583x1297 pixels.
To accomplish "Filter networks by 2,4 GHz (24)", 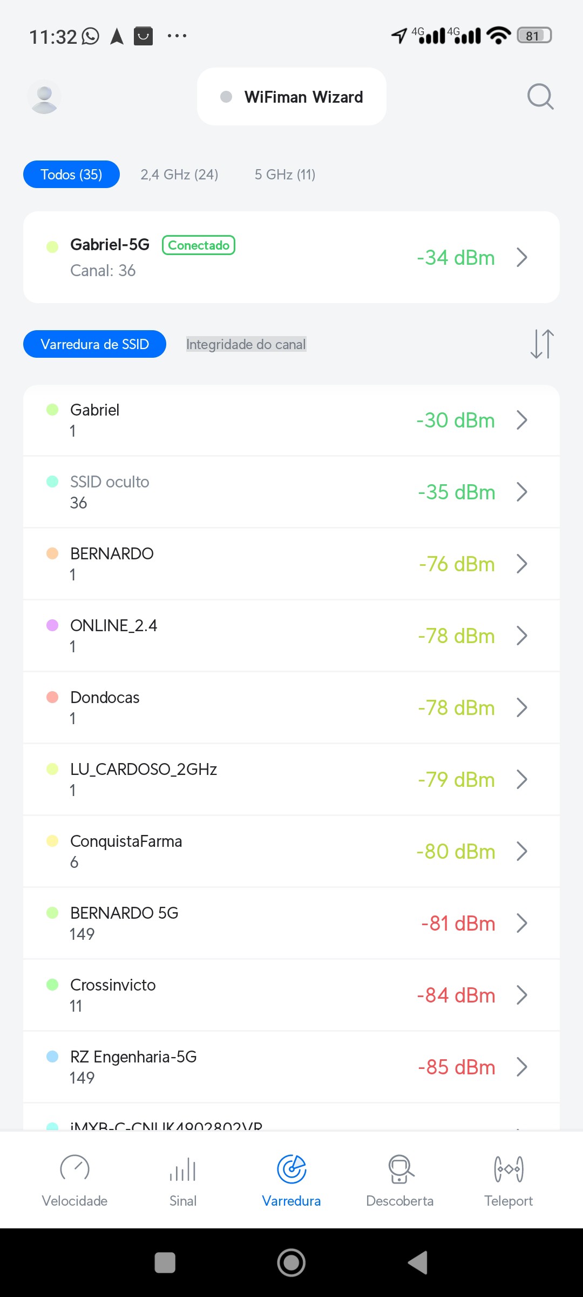I will [179, 175].
